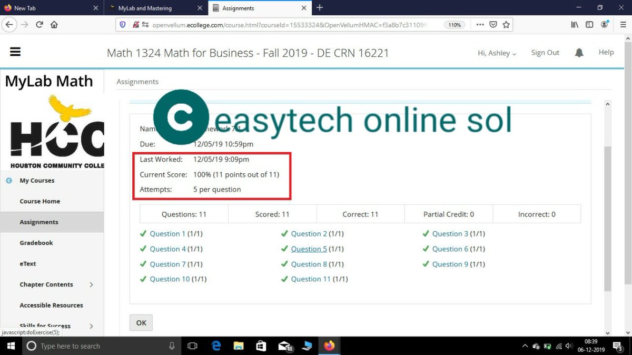Open Accessible Resources in the sidebar
Image resolution: width=632 pixels, height=355 pixels.
[x=52, y=305]
